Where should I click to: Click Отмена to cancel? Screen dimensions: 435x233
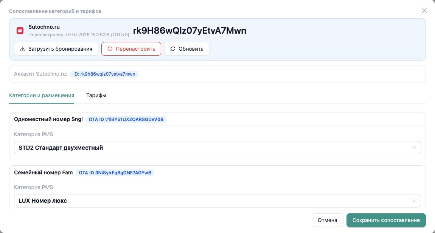(x=327, y=220)
